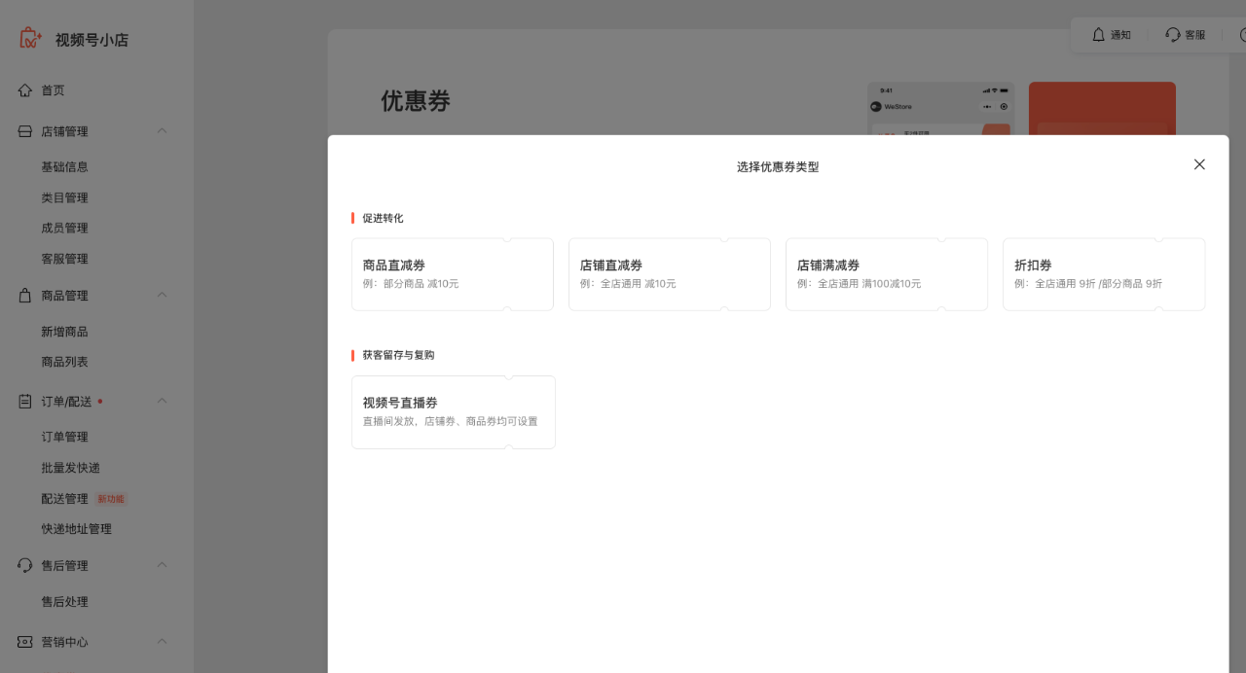Click the 视频号小店 logo icon
The height and width of the screenshot is (673, 1246).
click(x=30, y=38)
